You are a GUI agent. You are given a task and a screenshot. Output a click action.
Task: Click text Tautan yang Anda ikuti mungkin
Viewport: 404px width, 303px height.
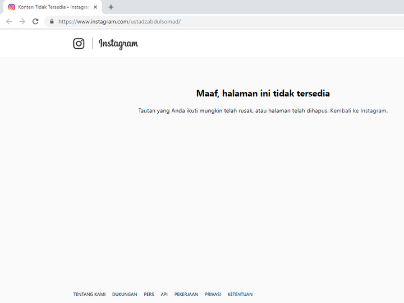180,110
